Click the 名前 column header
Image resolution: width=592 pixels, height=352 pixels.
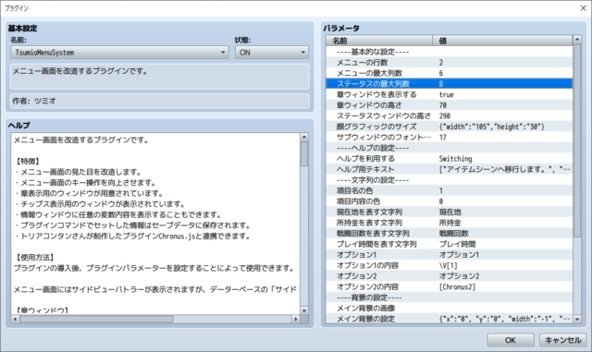pyautogui.click(x=379, y=41)
